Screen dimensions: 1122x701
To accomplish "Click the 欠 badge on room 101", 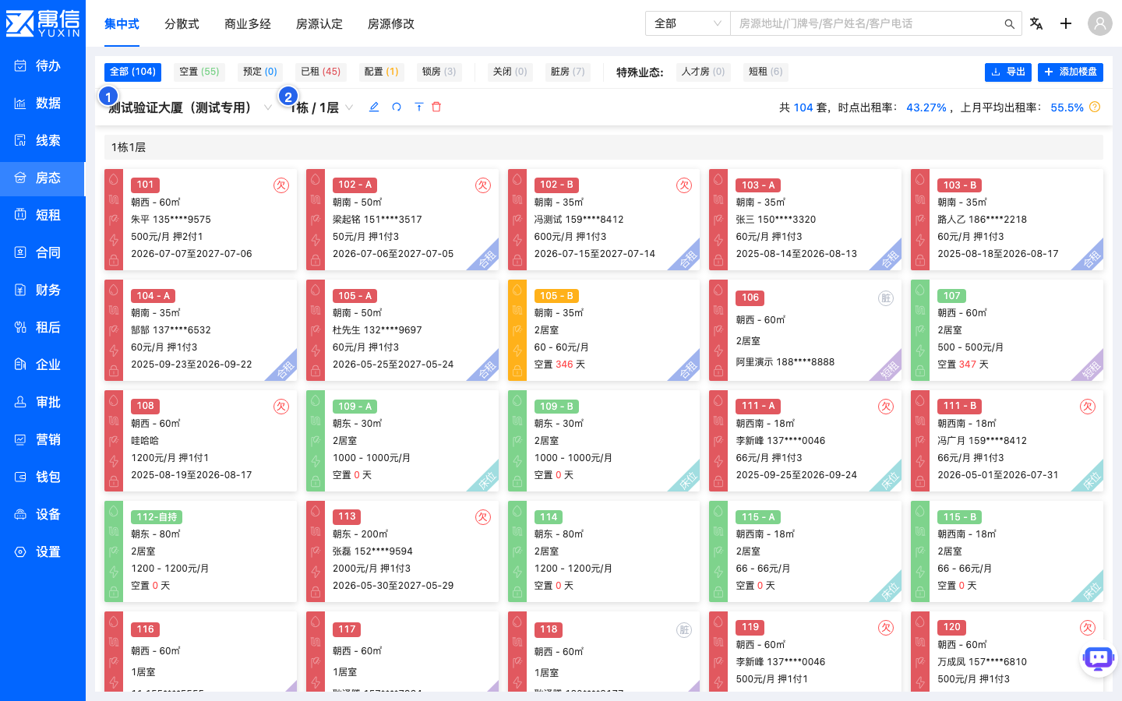I will (281, 185).
